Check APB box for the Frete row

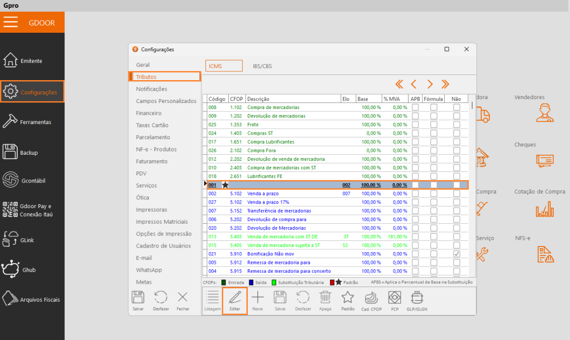point(415,125)
